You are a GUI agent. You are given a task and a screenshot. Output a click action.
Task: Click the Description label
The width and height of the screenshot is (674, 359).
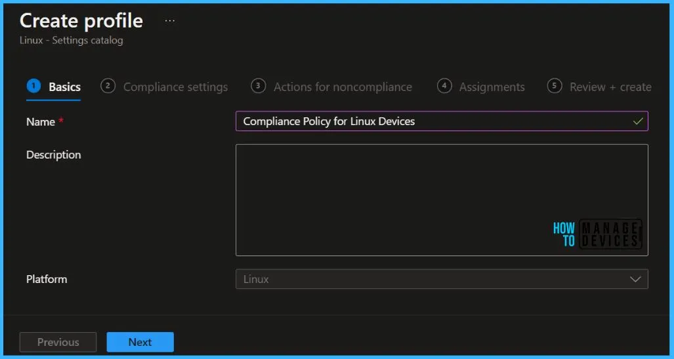point(54,155)
